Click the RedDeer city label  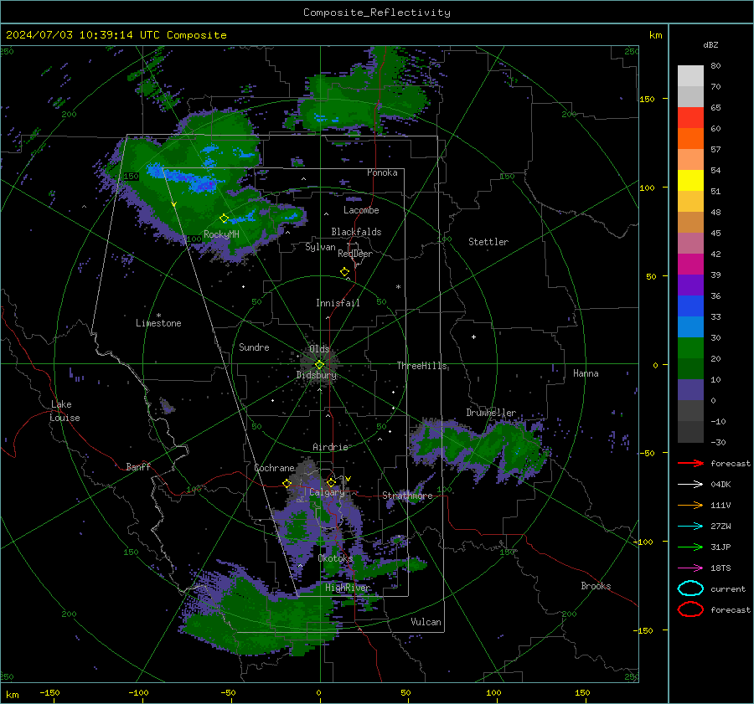[x=355, y=254]
